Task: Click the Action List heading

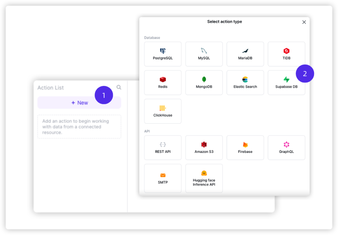Action: [50, 88]
